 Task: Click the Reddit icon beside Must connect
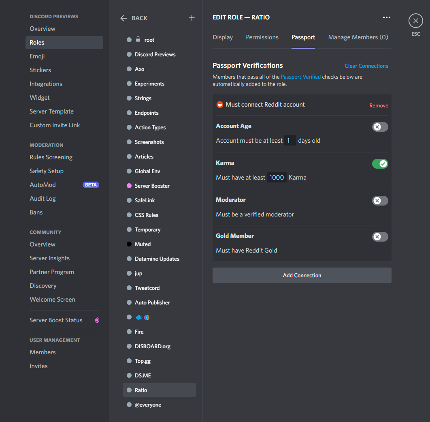(x=220, y=105)
